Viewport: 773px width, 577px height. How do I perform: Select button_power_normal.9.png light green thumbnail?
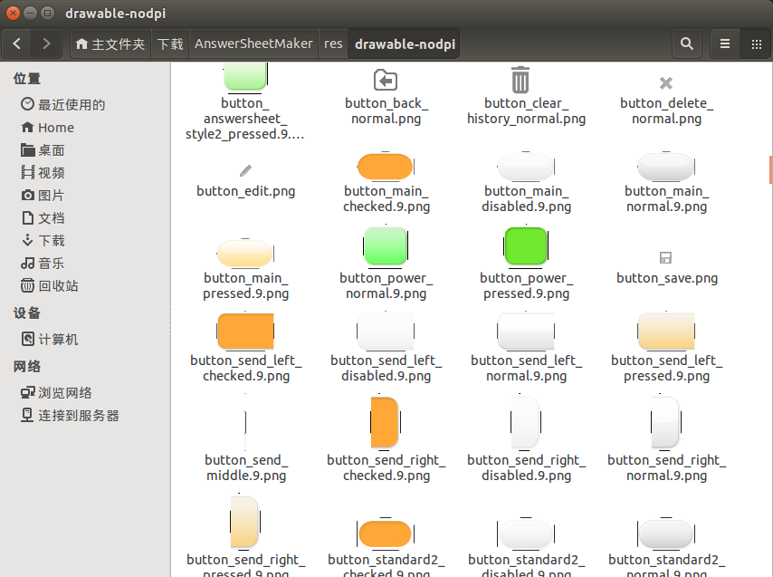click(386, 245)
